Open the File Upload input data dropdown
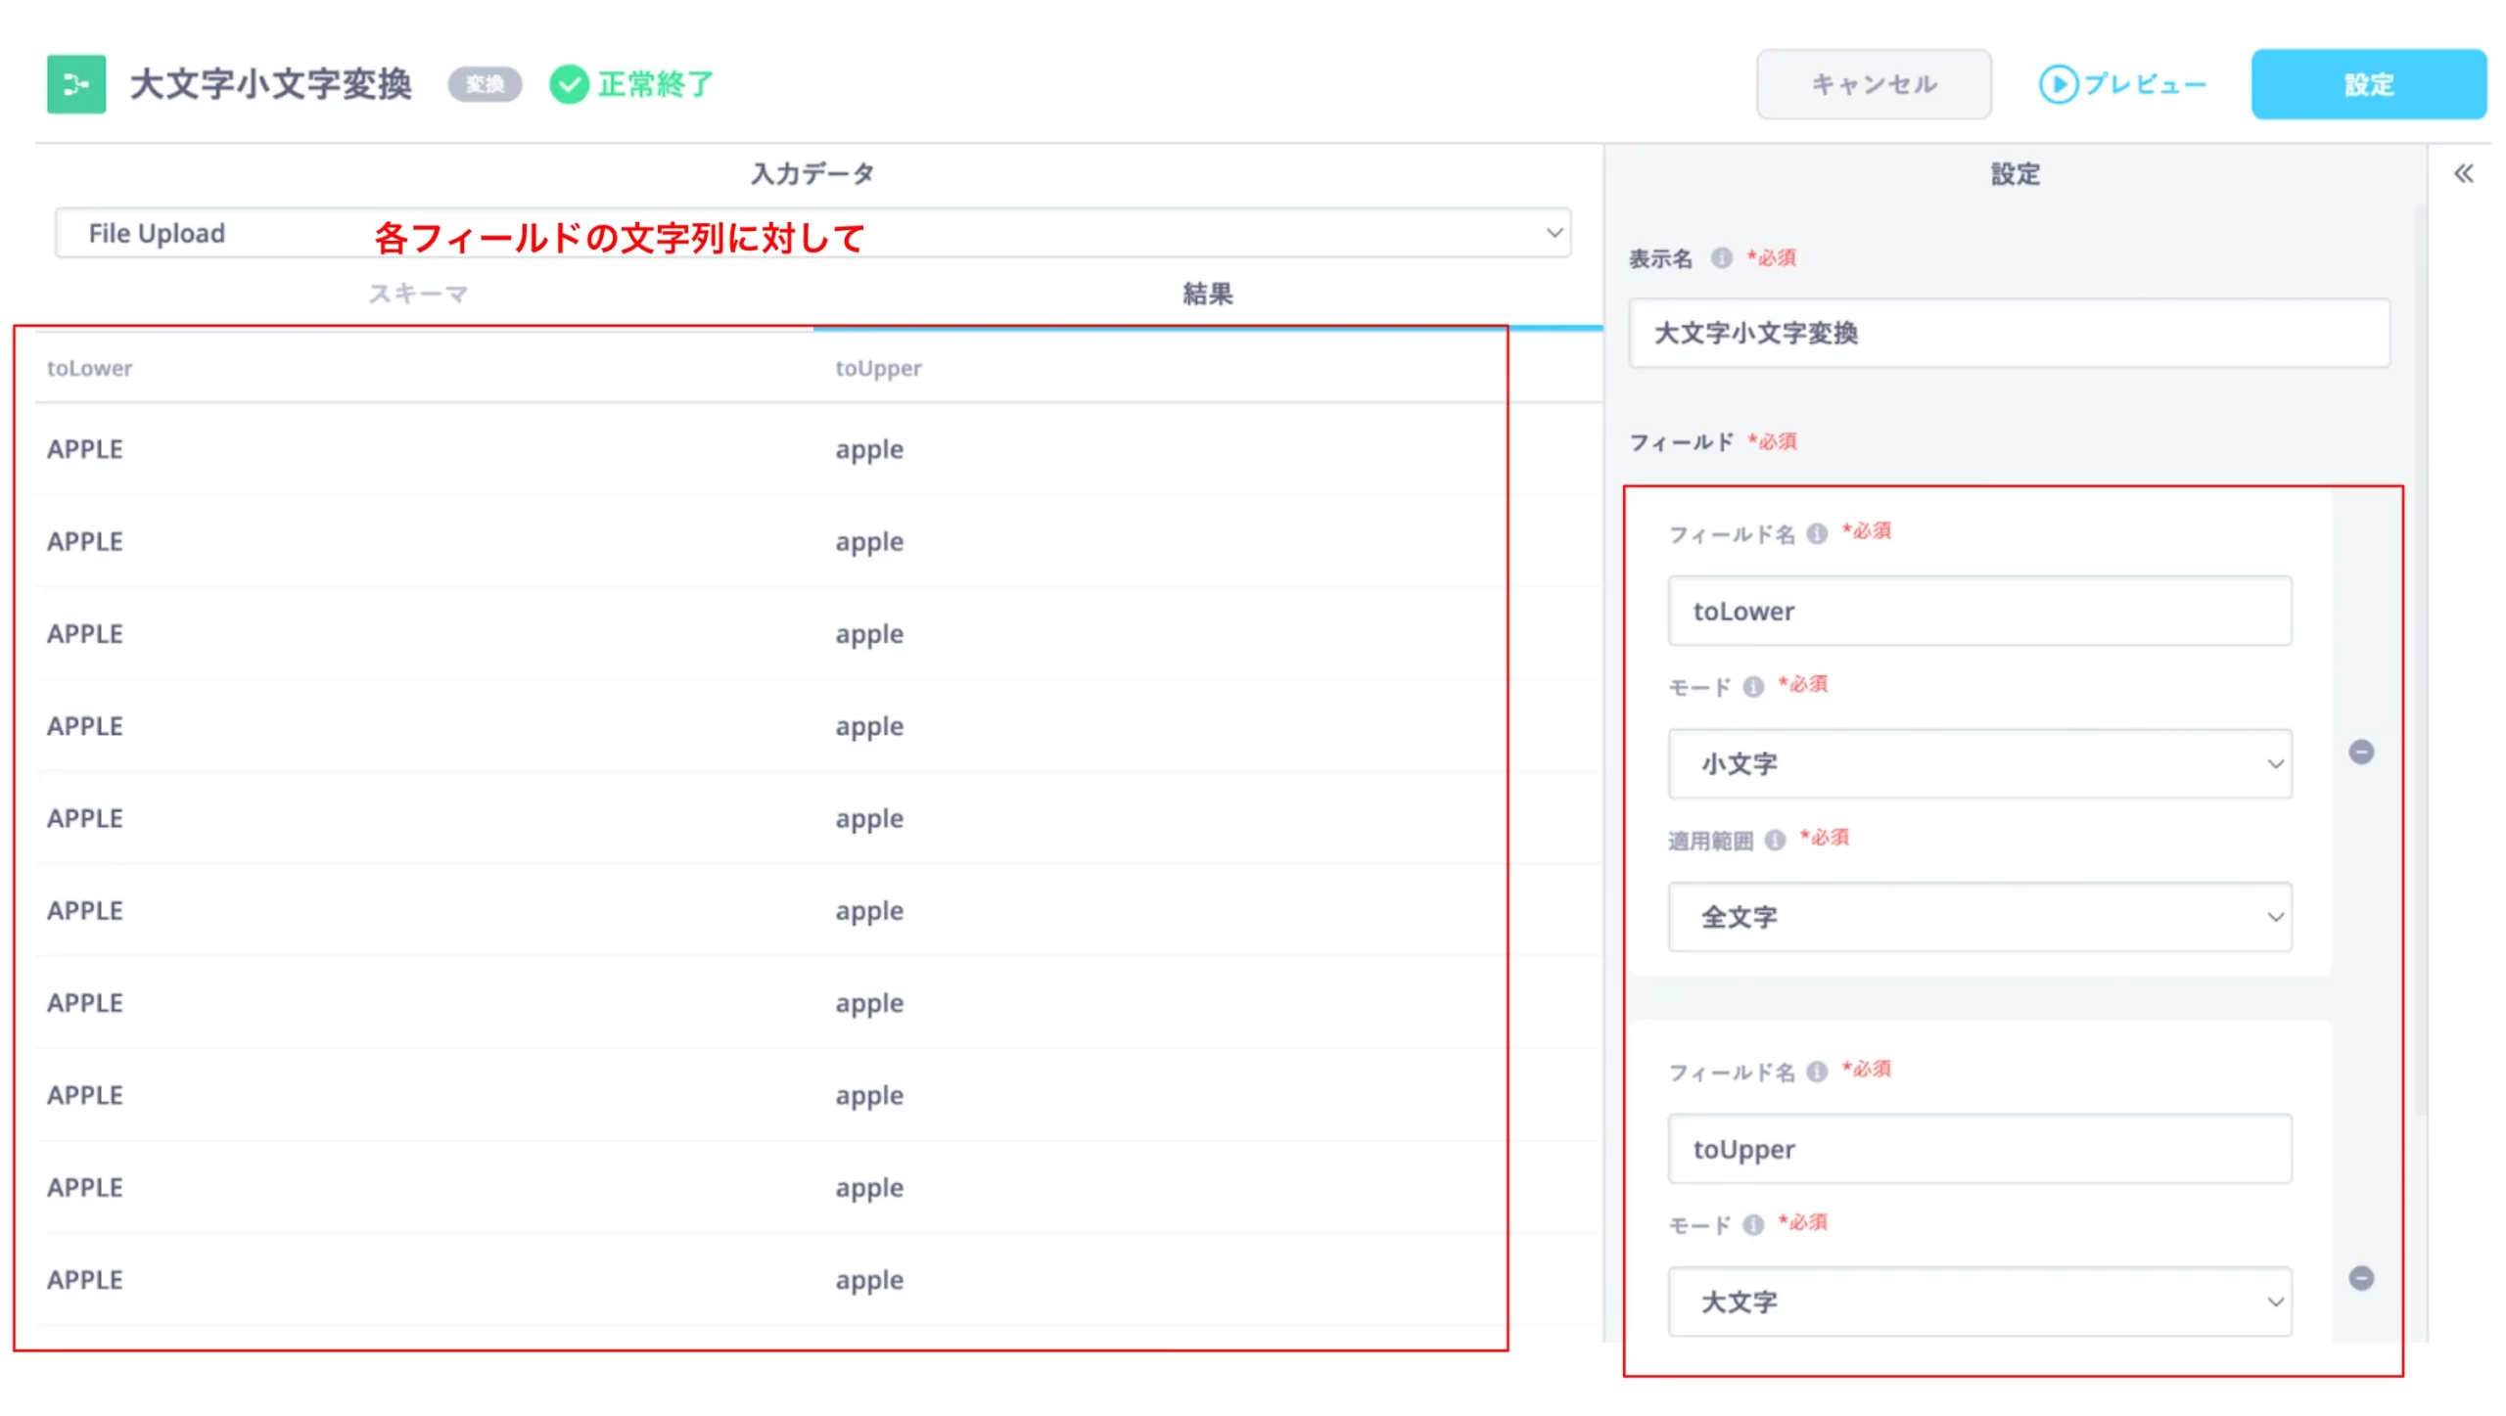 point(812,233)
